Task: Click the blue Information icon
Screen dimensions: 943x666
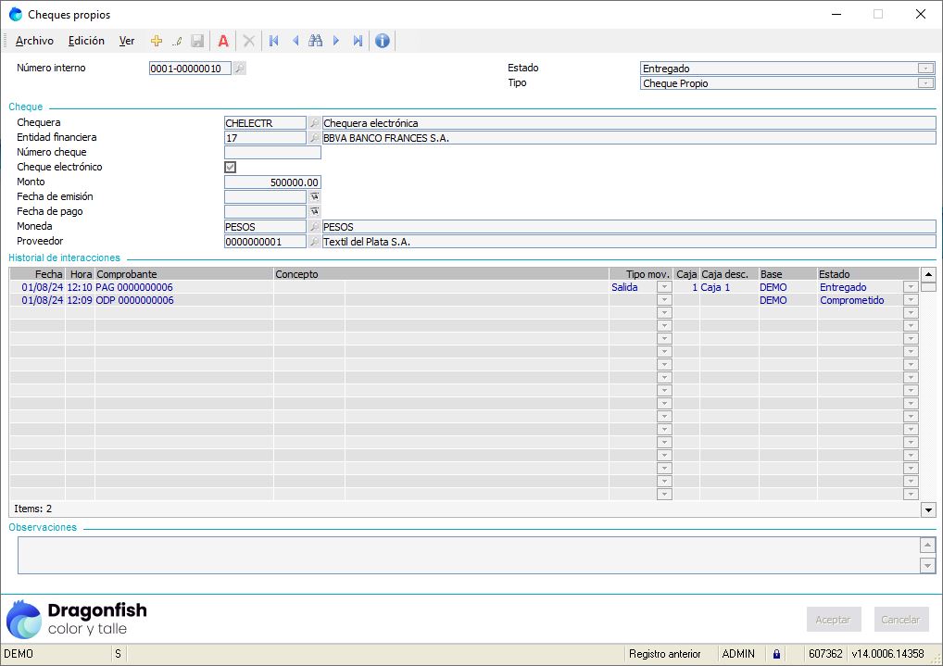Action: coord(383,41)
